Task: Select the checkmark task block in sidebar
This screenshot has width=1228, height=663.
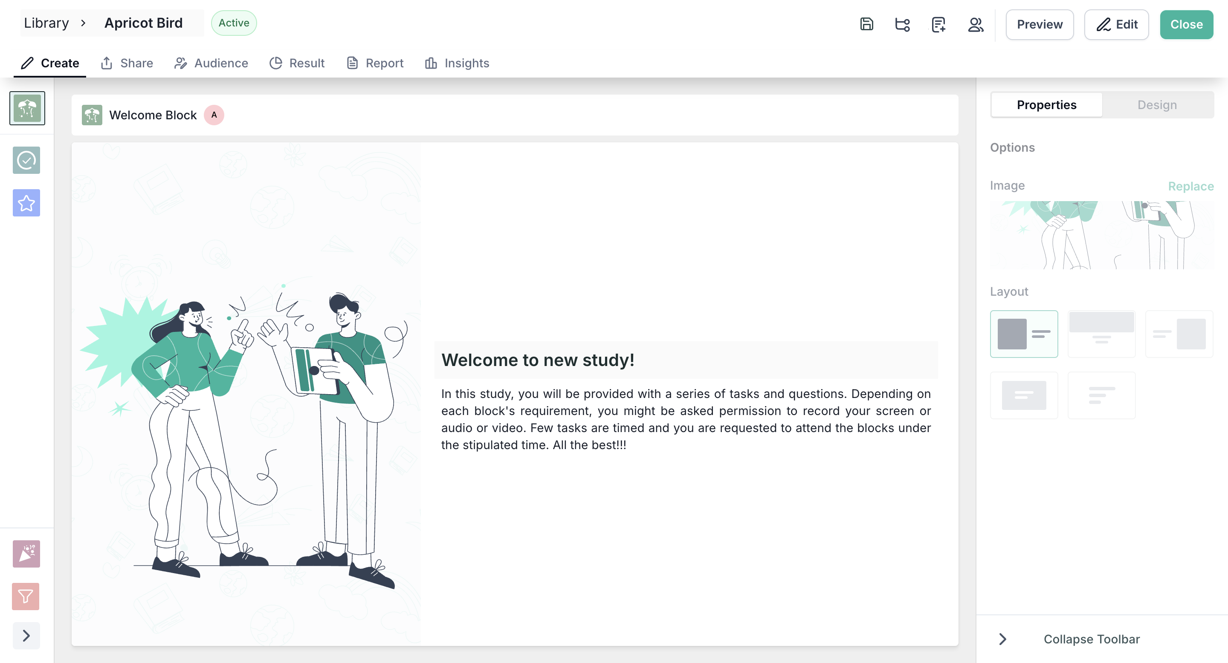Action: pyautogui.click(x=26, y=160)
